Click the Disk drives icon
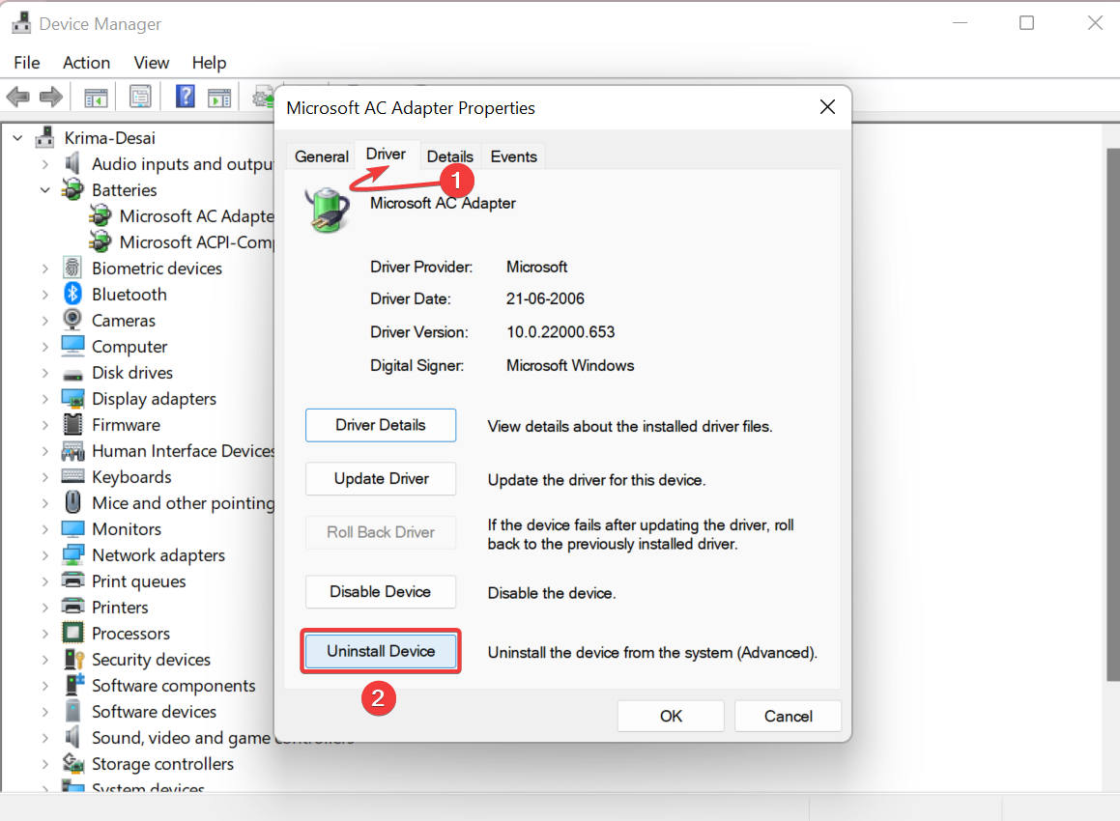The height and width of the screenshot is (821, 1120). pos(72,374)
